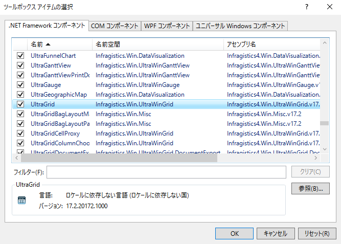Select the .NET Framework コンポーネント tab
This screenshot has height=244, width=341.
(x=47, y=26)
